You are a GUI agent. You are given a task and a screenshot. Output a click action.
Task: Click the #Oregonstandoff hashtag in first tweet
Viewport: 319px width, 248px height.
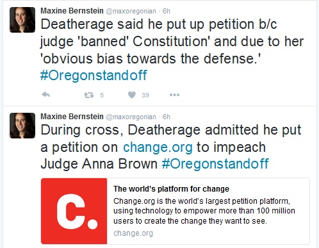click(x=94, y=76)
